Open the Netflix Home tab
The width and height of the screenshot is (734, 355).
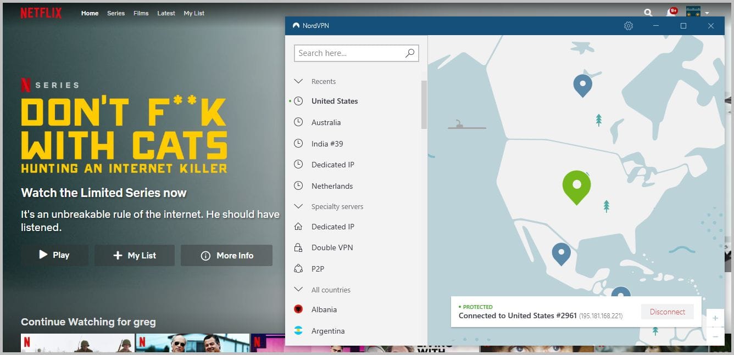pos(90,13)
